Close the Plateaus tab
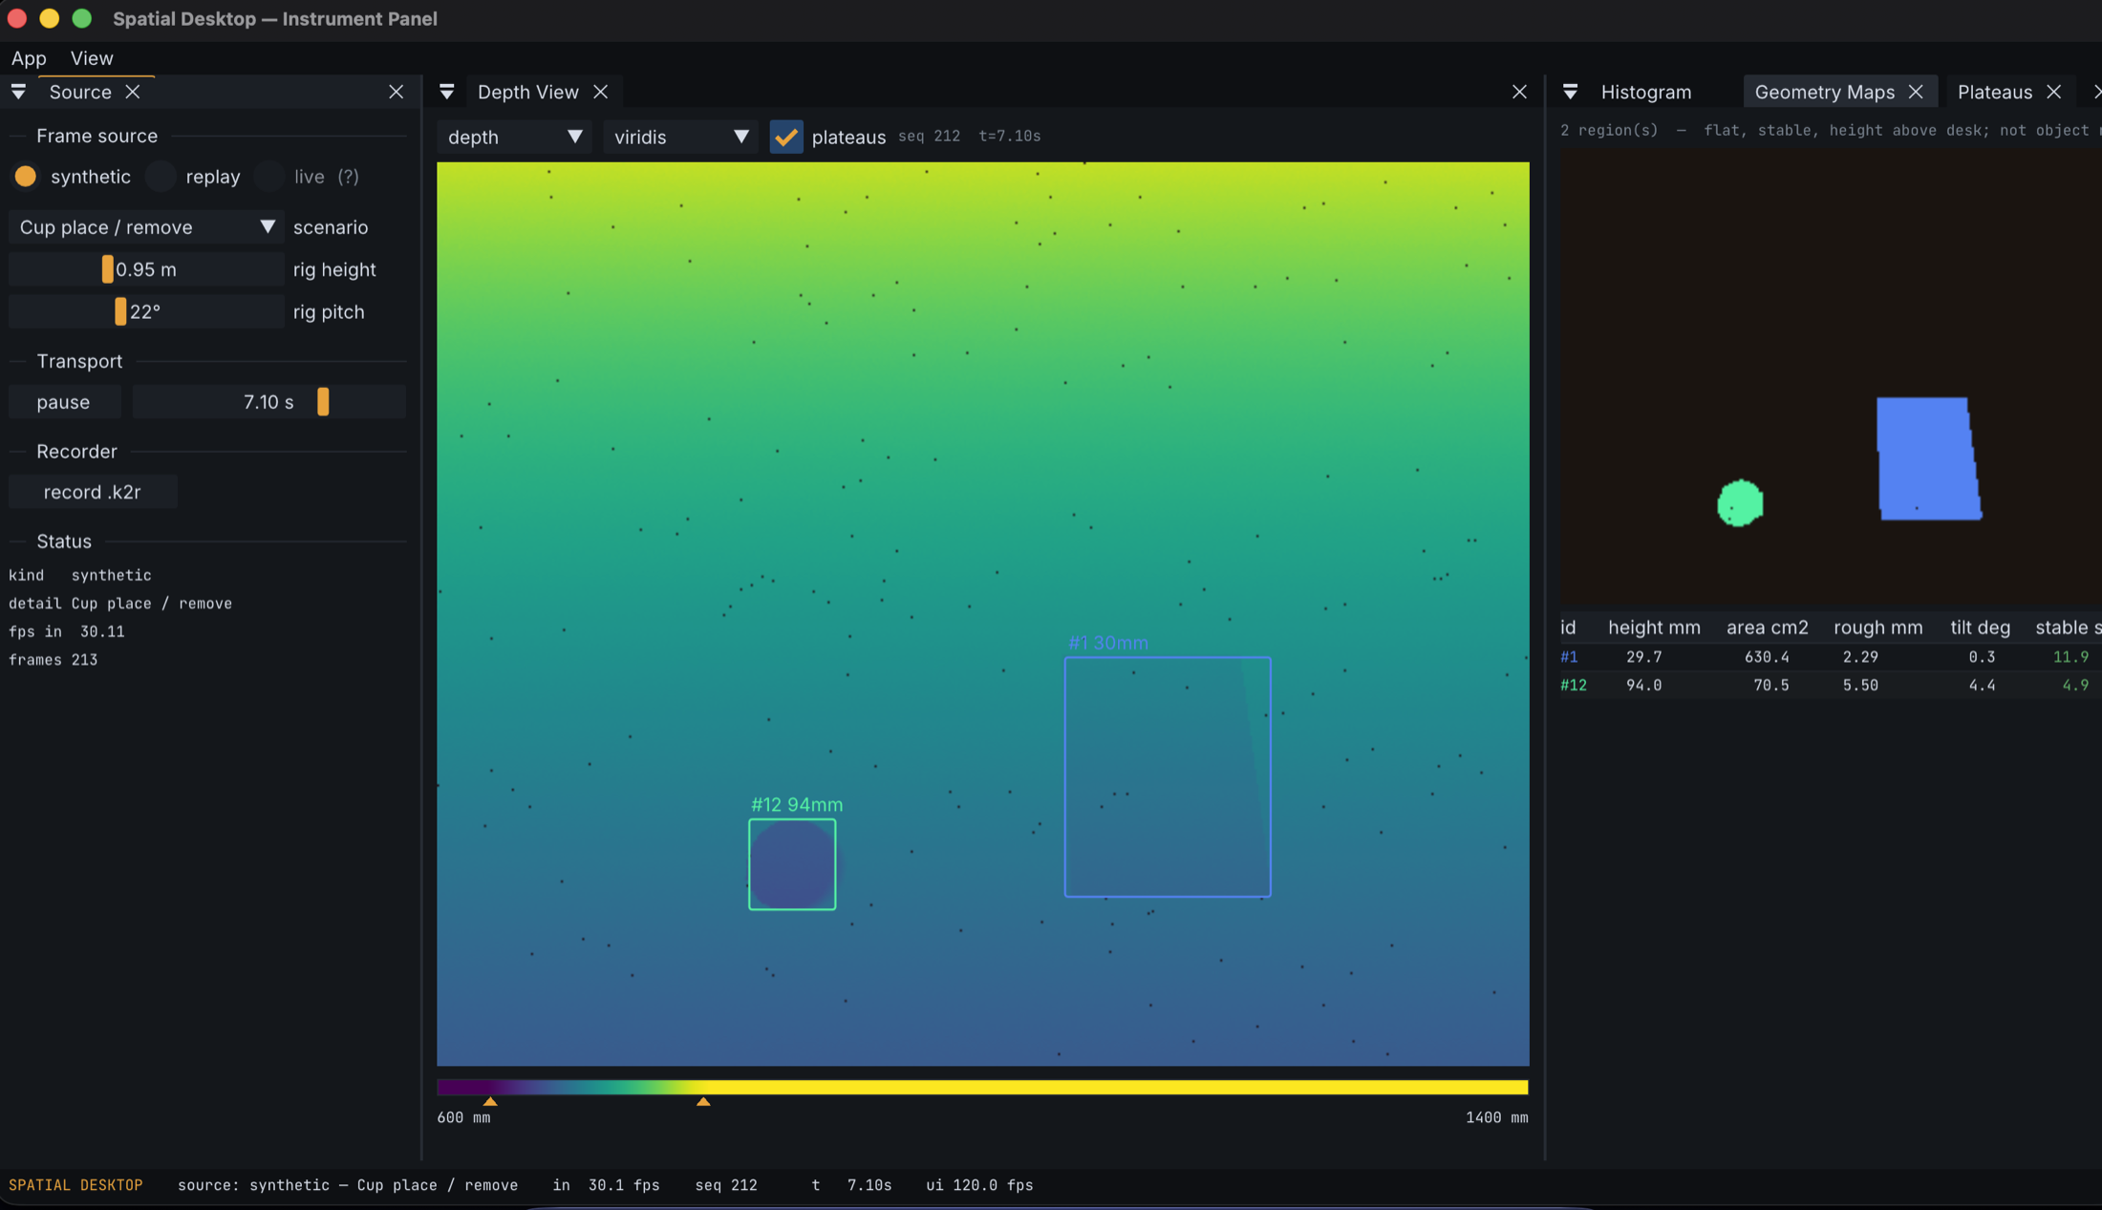 [2053, 92]
